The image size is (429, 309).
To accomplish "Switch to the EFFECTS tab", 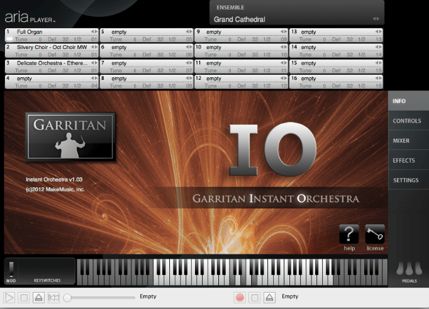I will 408,160.
